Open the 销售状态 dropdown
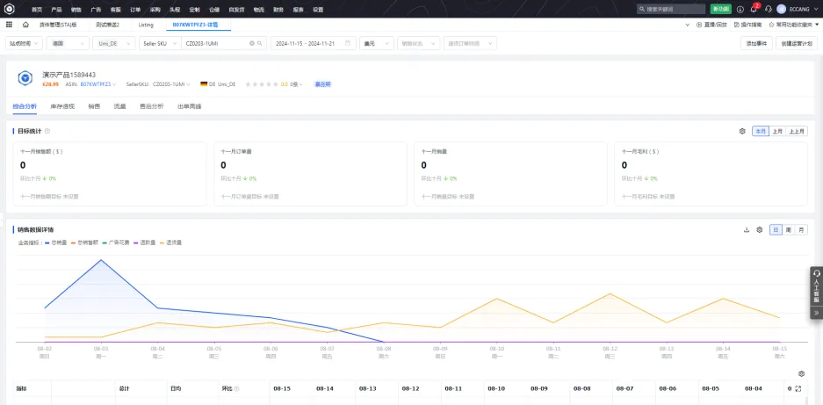Viewport: 823px width, 405px height. point(418,44)
